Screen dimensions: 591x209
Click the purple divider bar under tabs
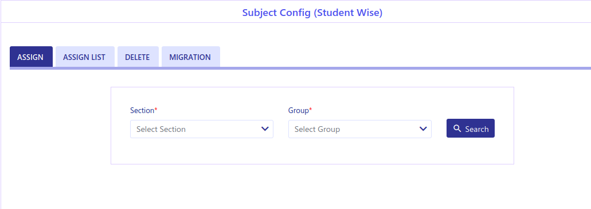click(x=300, y=69)
